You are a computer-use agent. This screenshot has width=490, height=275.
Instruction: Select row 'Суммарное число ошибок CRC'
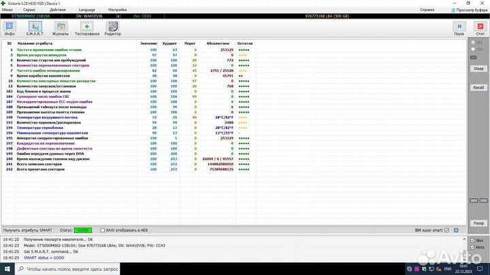129,96
